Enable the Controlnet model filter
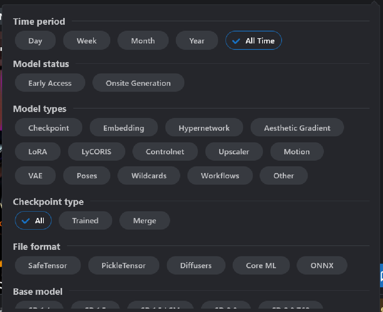 (165, 151)
